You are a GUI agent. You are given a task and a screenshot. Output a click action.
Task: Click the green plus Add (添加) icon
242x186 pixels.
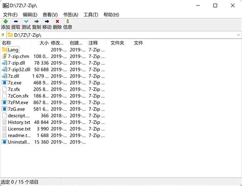click(x=6, y=21)
